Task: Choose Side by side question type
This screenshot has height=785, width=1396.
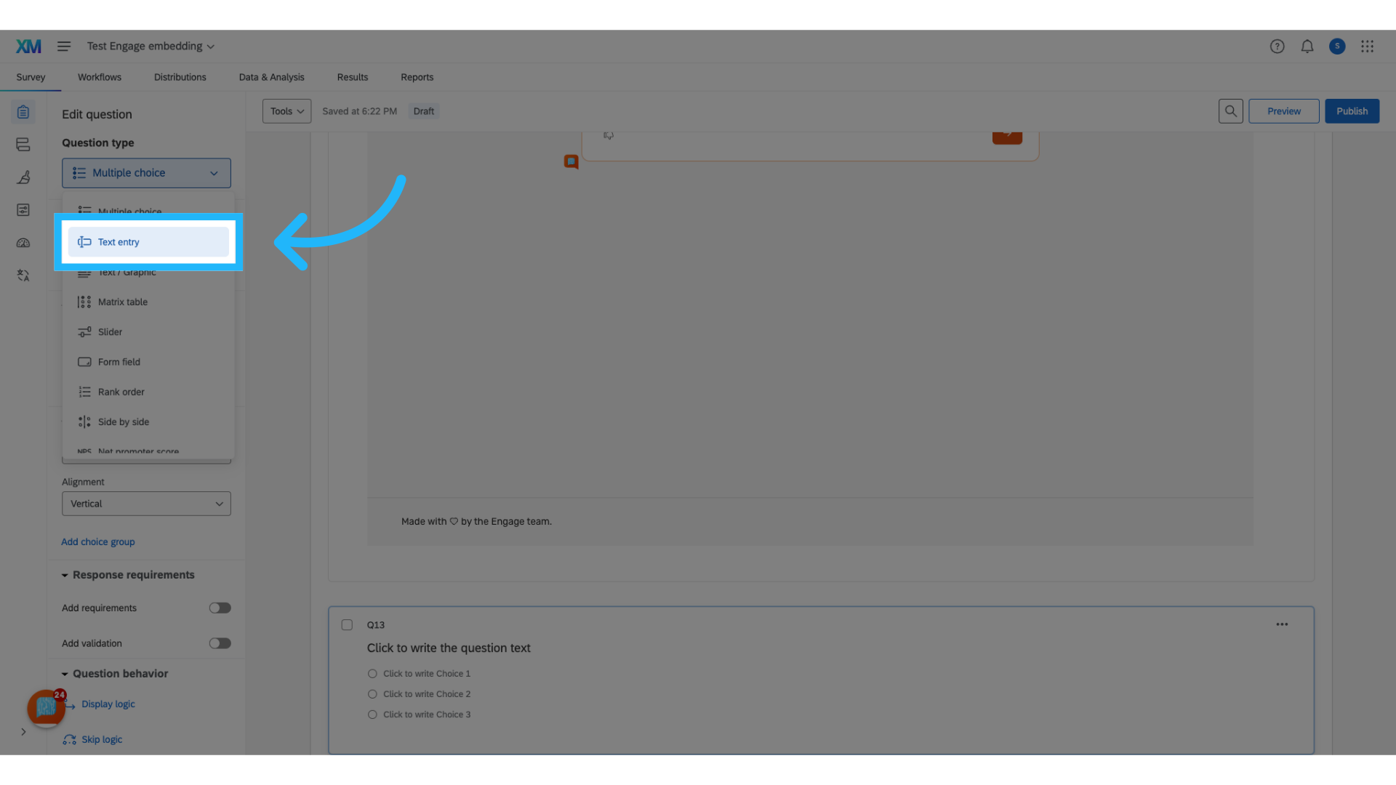Action: (148, 422)
